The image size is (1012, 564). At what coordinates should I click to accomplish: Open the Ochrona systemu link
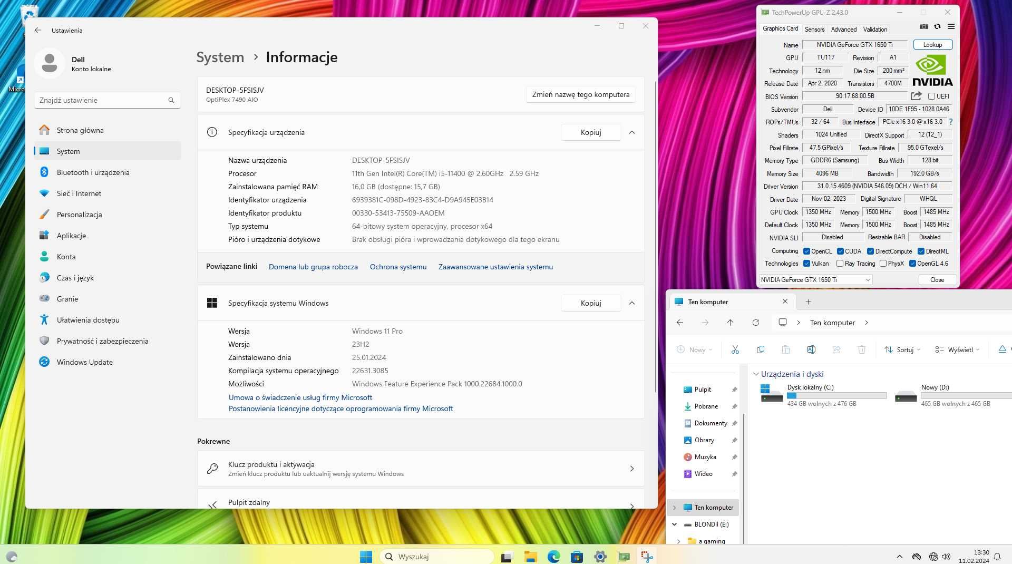coord(398,267)
